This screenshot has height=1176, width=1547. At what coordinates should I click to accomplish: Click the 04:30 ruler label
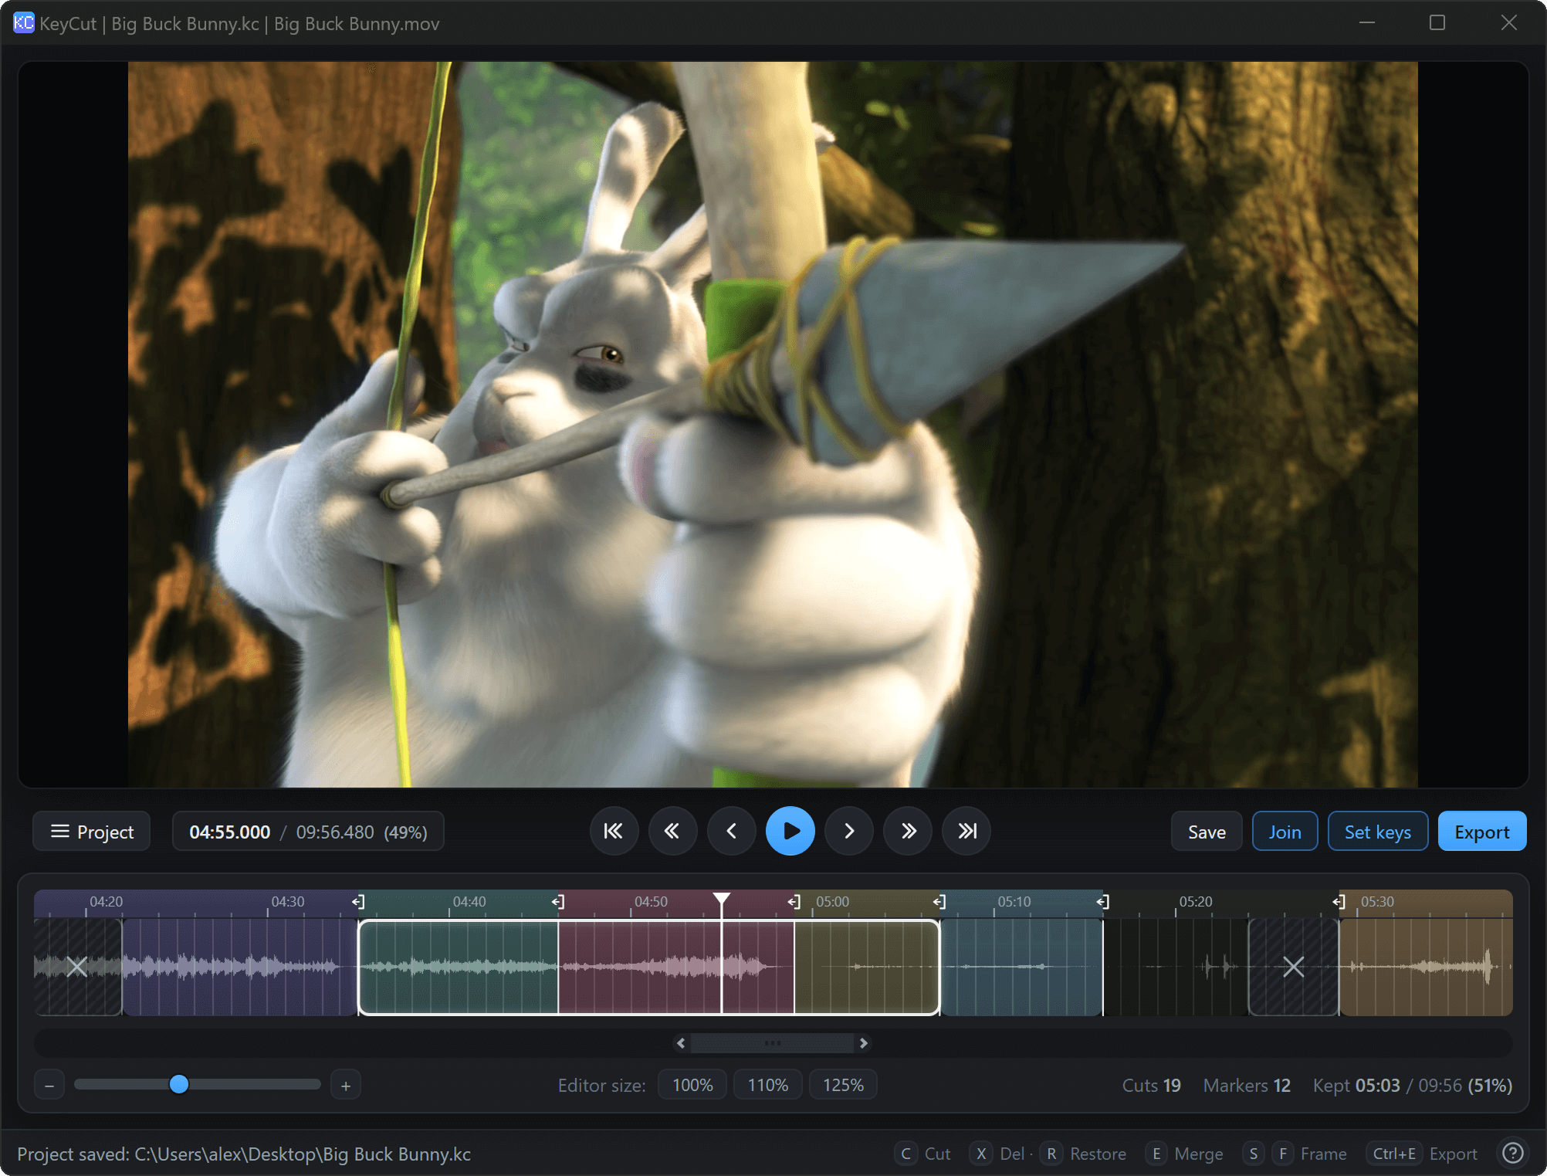coord(288,902)
